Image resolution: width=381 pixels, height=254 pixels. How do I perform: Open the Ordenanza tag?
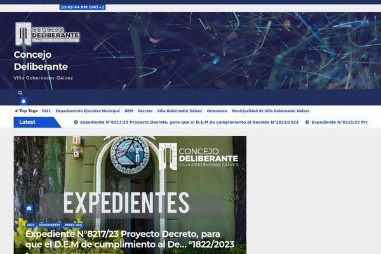[217, 111]
